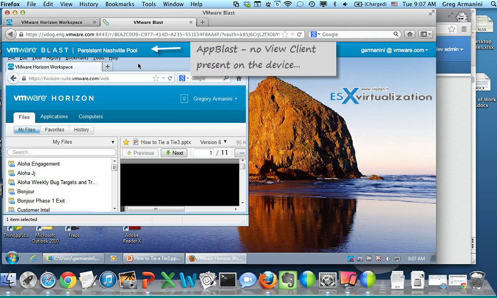Open Windows Media Player taskbar icon
Viewport: 497px width, 298px height.
[113, 258]
